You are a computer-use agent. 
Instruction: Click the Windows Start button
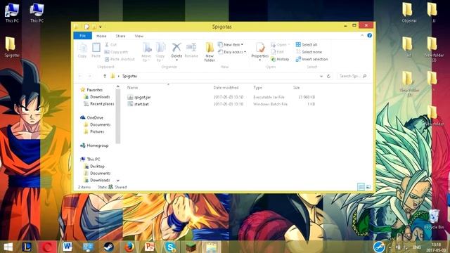pos(8,247)
